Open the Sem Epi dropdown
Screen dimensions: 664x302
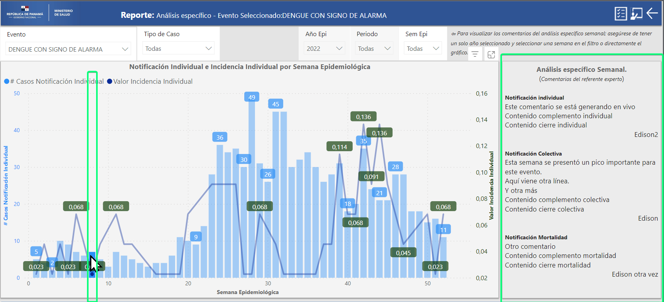click(x=423, y=48)
